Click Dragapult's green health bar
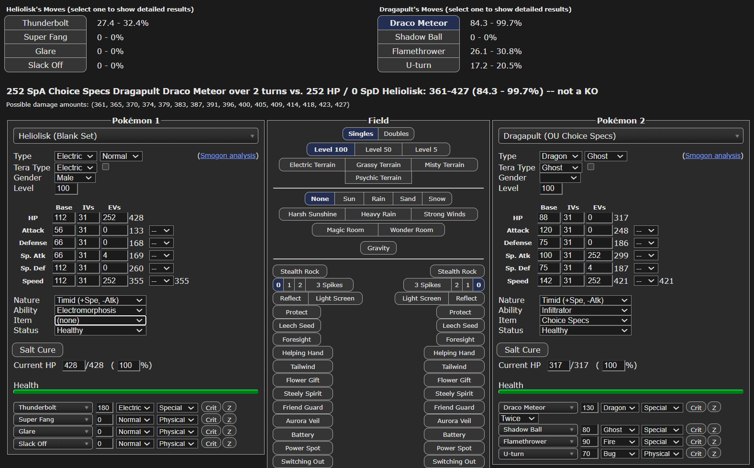Screen dimensions: 754x468 click(x=621, y=391)
